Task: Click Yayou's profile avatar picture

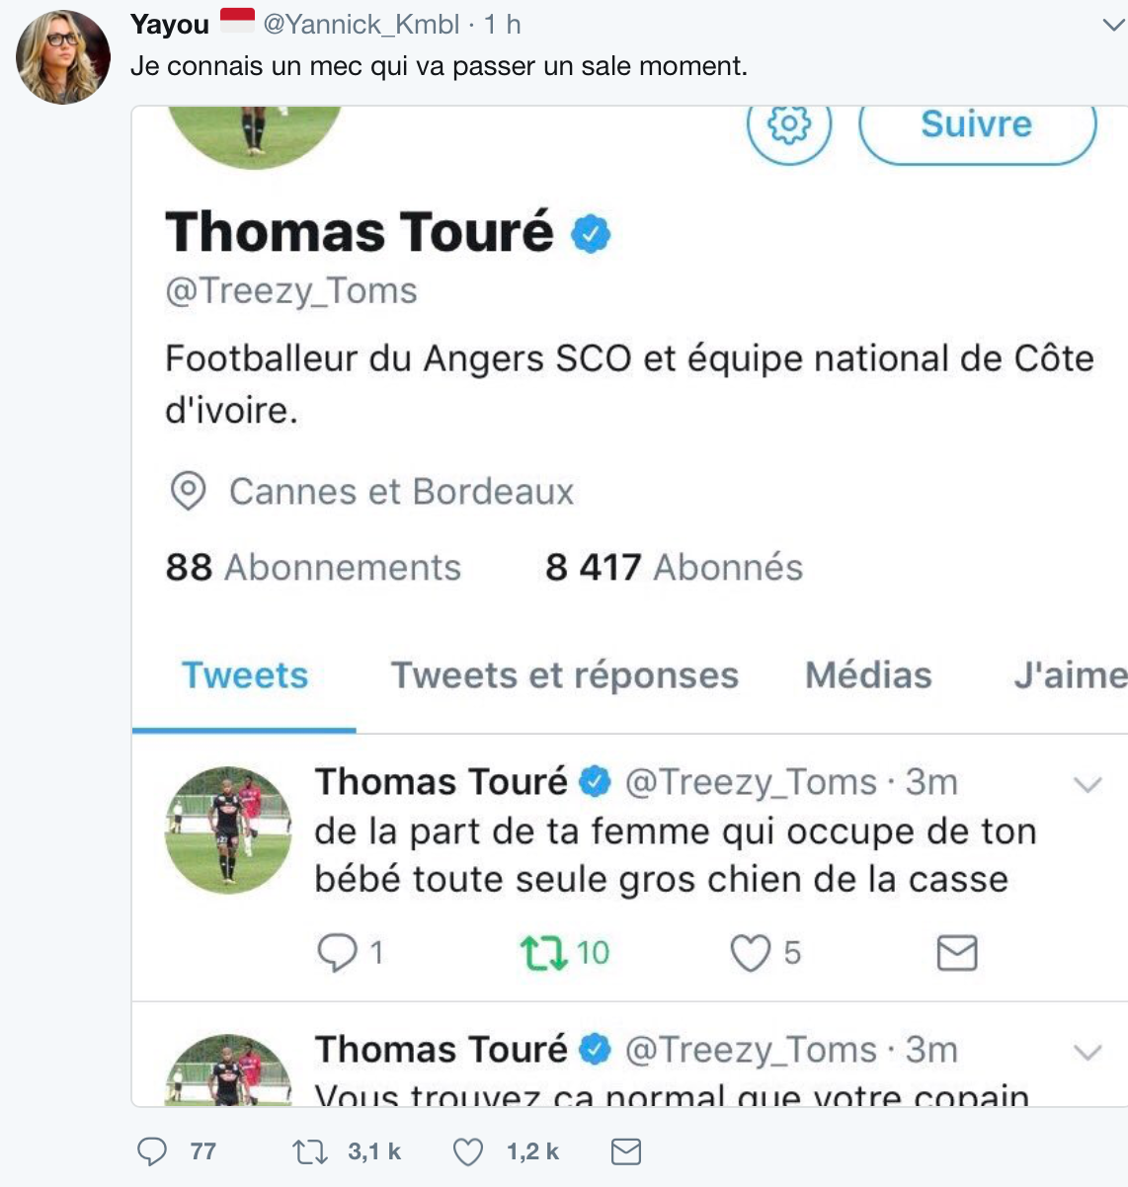Action: (x=63, y=57)
